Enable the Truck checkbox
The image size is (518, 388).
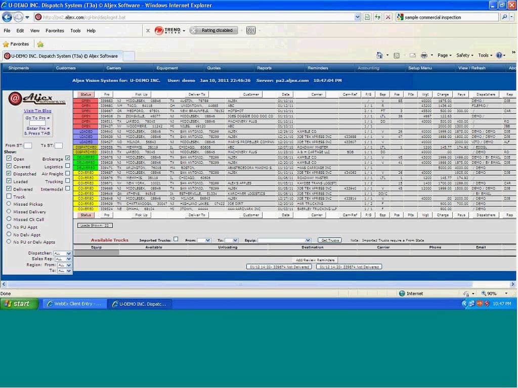9,197
